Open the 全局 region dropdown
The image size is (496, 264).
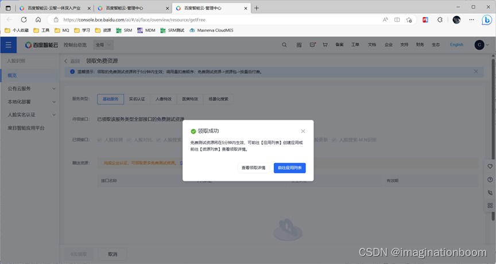click(103, 45)
